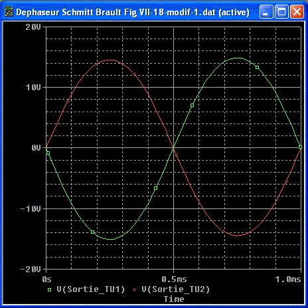The image size is (308, 308).
Task: Click the 0V y-axis label
Action: [x=36, y=148]
